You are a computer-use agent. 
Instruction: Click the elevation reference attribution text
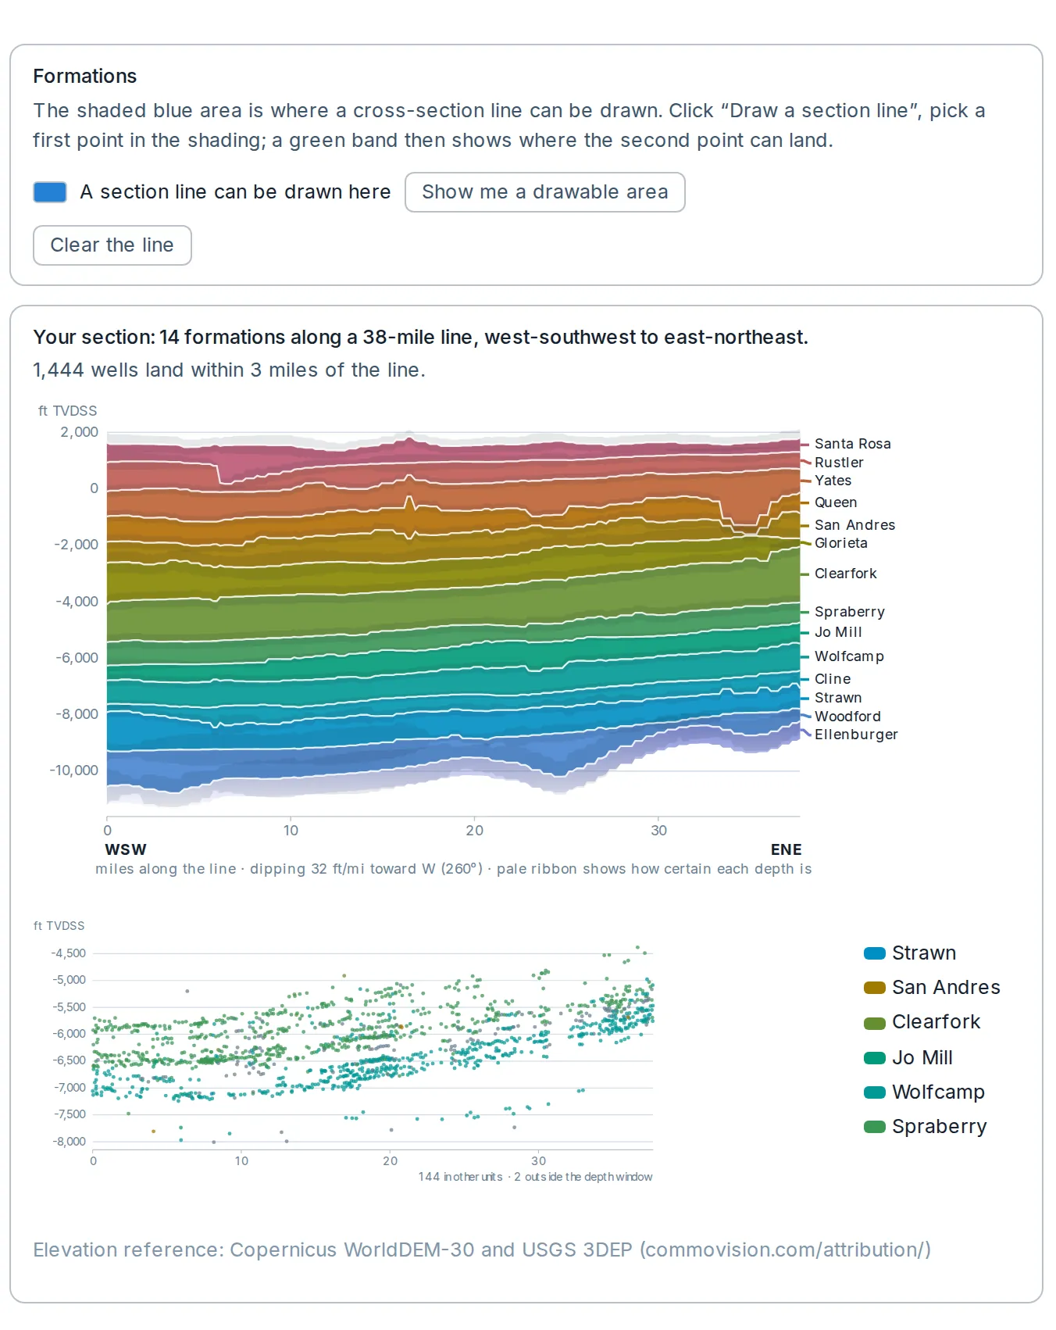[482, 1250]
